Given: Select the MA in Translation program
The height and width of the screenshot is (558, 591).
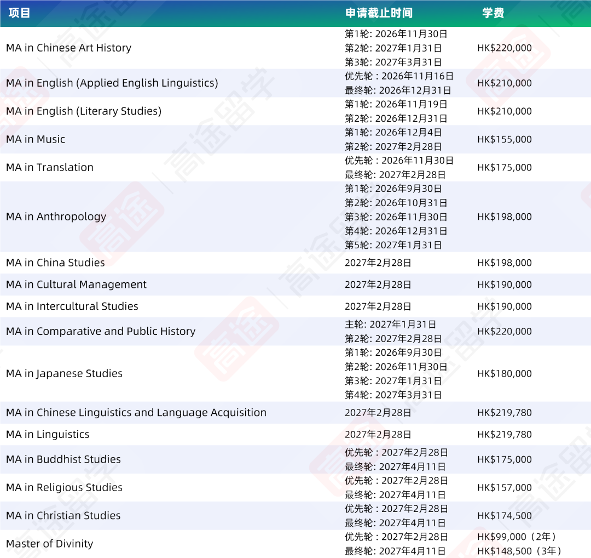Looking at the screenshot, I should point(50,167).
